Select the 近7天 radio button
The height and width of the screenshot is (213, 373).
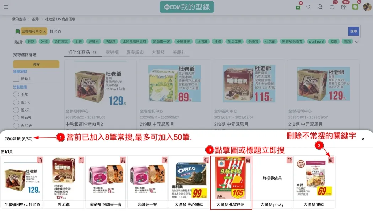[x=16, y=110]
